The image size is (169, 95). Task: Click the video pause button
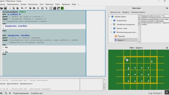click(167, 92)
